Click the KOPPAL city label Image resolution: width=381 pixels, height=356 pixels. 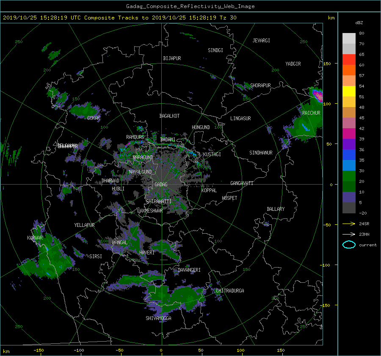(209, 190)
